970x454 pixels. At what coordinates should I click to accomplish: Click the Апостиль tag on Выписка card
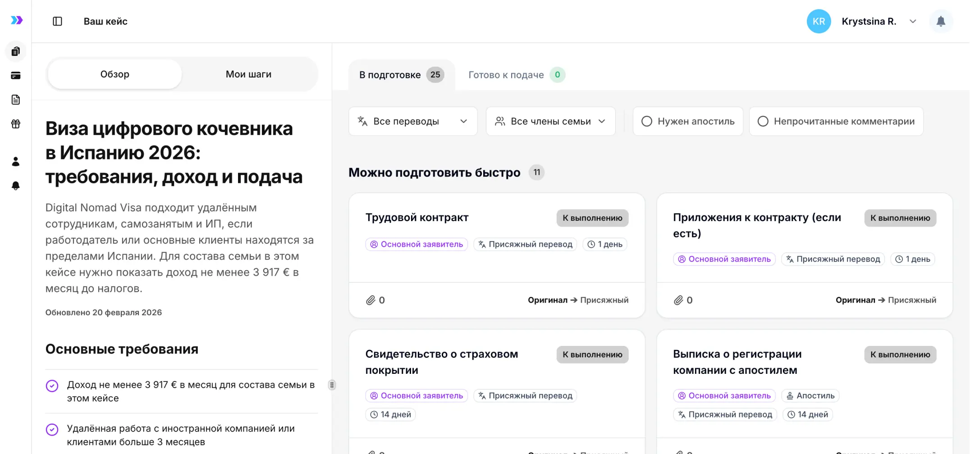(810, 395)
